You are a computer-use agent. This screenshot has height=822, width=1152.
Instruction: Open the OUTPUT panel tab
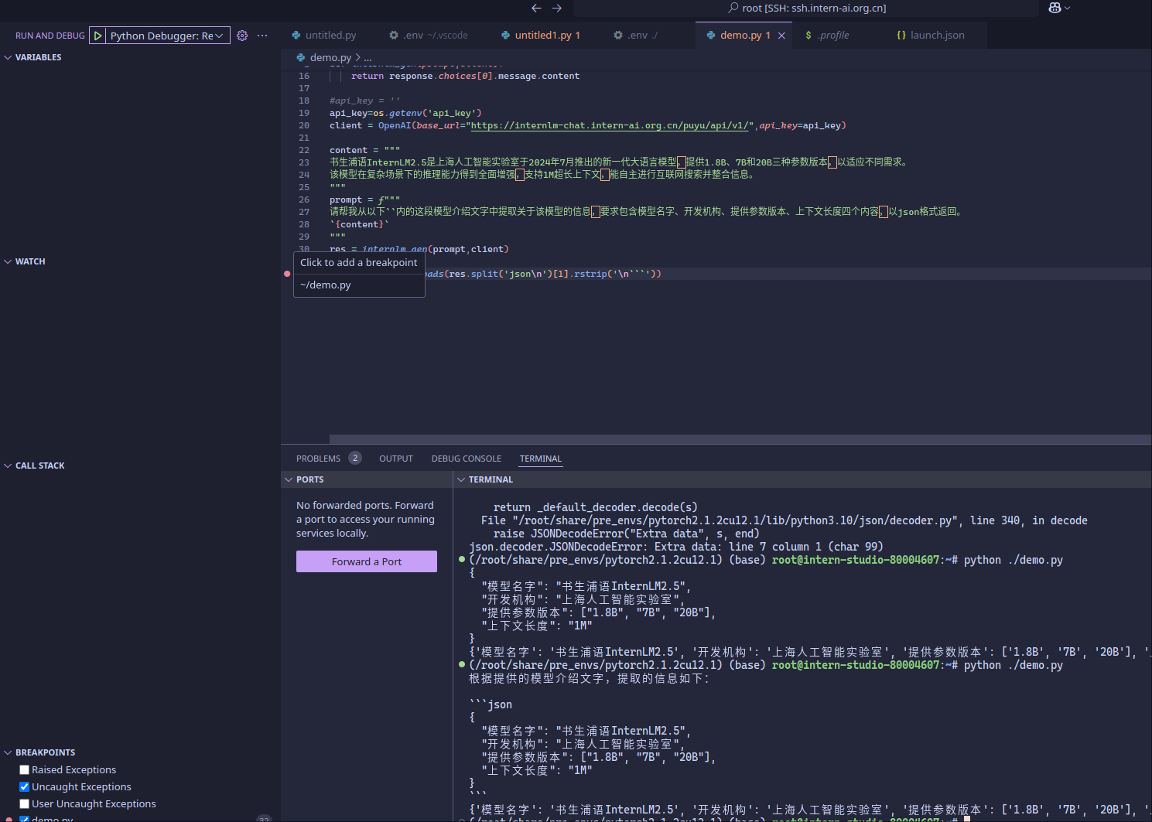pos(396,459)
